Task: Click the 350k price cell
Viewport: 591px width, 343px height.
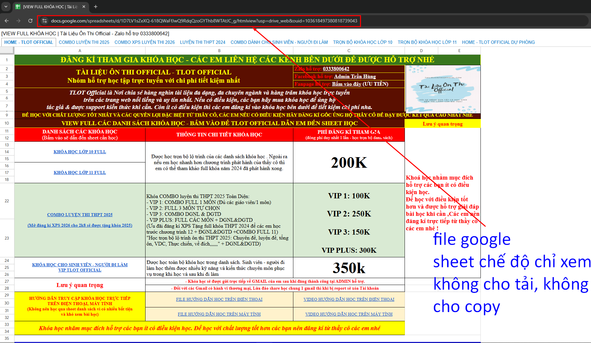Action: [349, 268]
